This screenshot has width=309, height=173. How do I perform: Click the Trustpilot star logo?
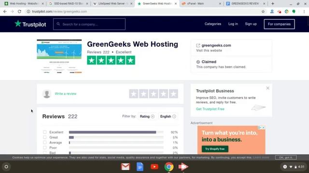point(18,24)
